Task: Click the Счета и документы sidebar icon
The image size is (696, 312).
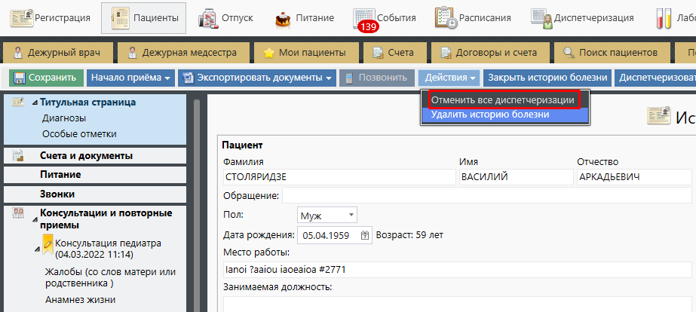Action: pyautogui.click(x=19, y=155)
